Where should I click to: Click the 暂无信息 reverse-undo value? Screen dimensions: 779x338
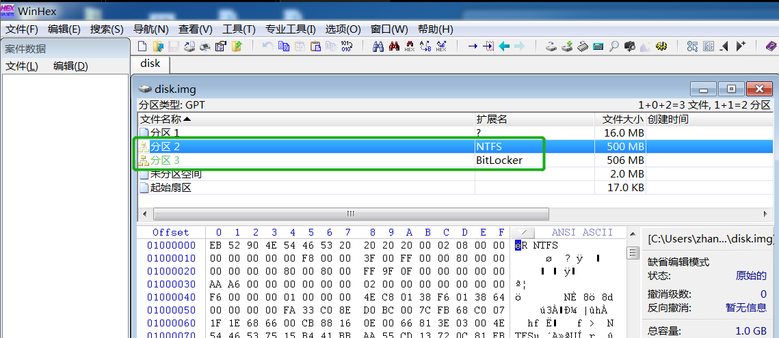point(746,308)
